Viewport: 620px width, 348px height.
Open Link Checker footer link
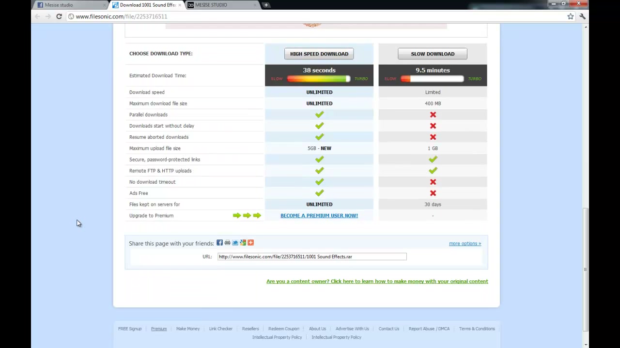click(x=221, y=329)
